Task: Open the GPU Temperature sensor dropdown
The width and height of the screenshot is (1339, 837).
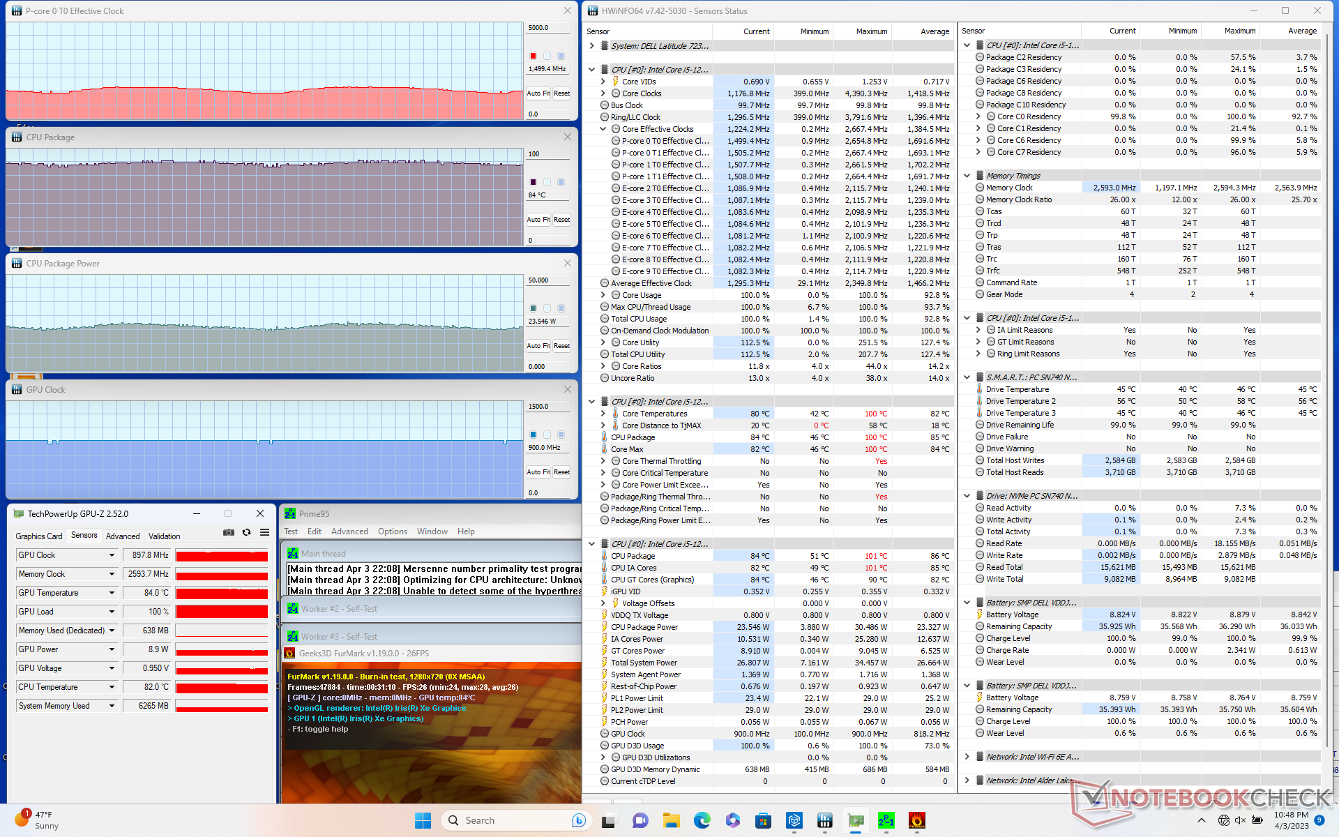Action: pyautogui.click(x=112, y=593)
